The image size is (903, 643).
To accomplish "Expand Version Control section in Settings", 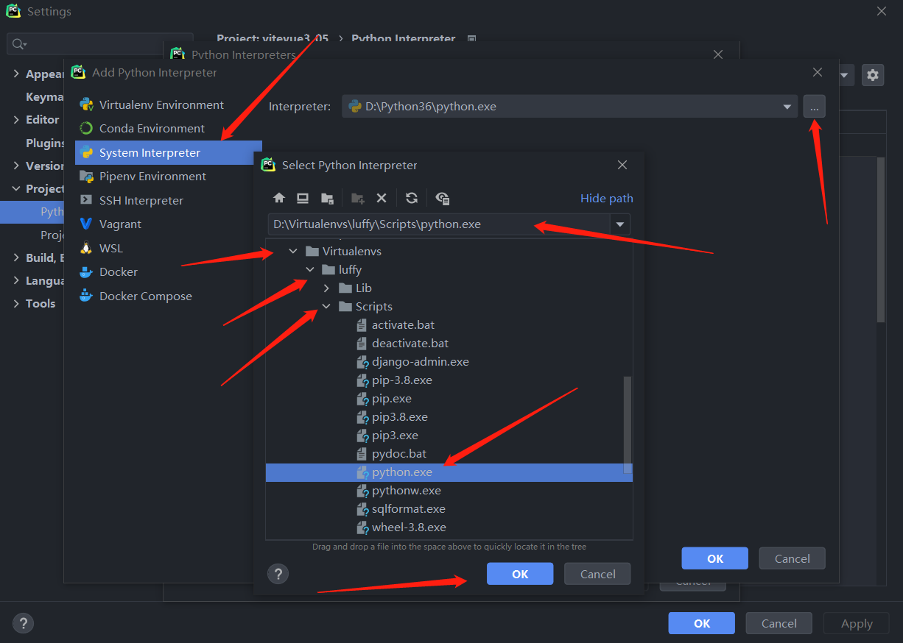I will (x=16, y=166).
